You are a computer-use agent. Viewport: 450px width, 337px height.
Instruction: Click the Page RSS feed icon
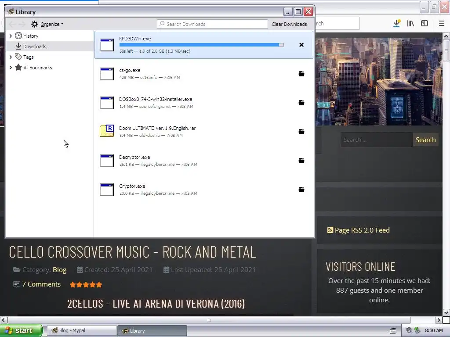click(330, 230)
